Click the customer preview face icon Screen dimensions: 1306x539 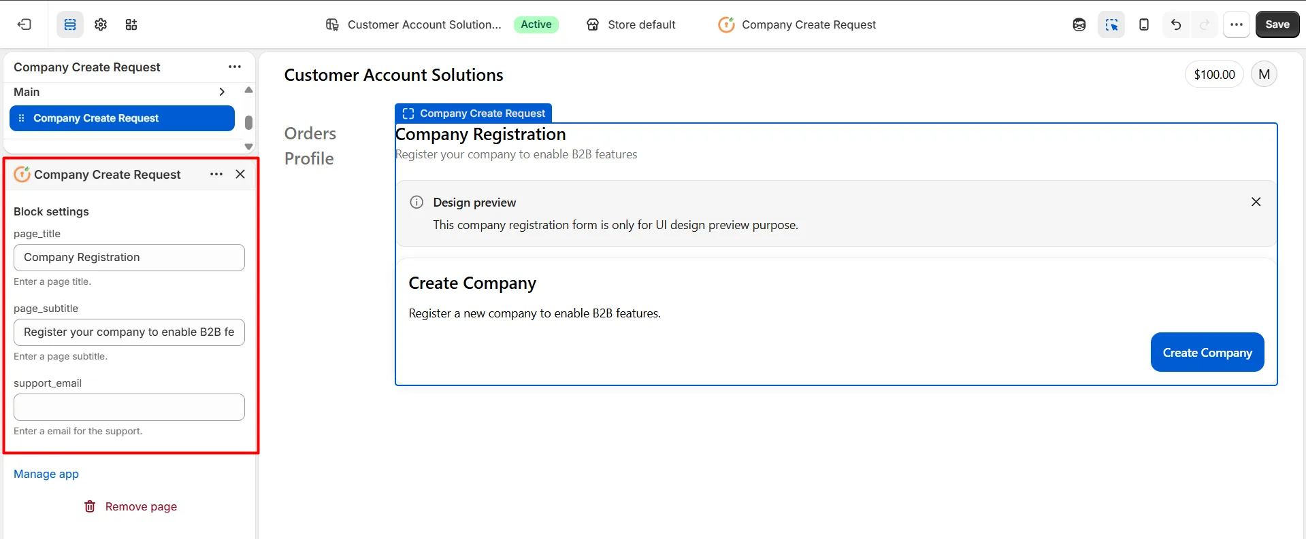1079,24
